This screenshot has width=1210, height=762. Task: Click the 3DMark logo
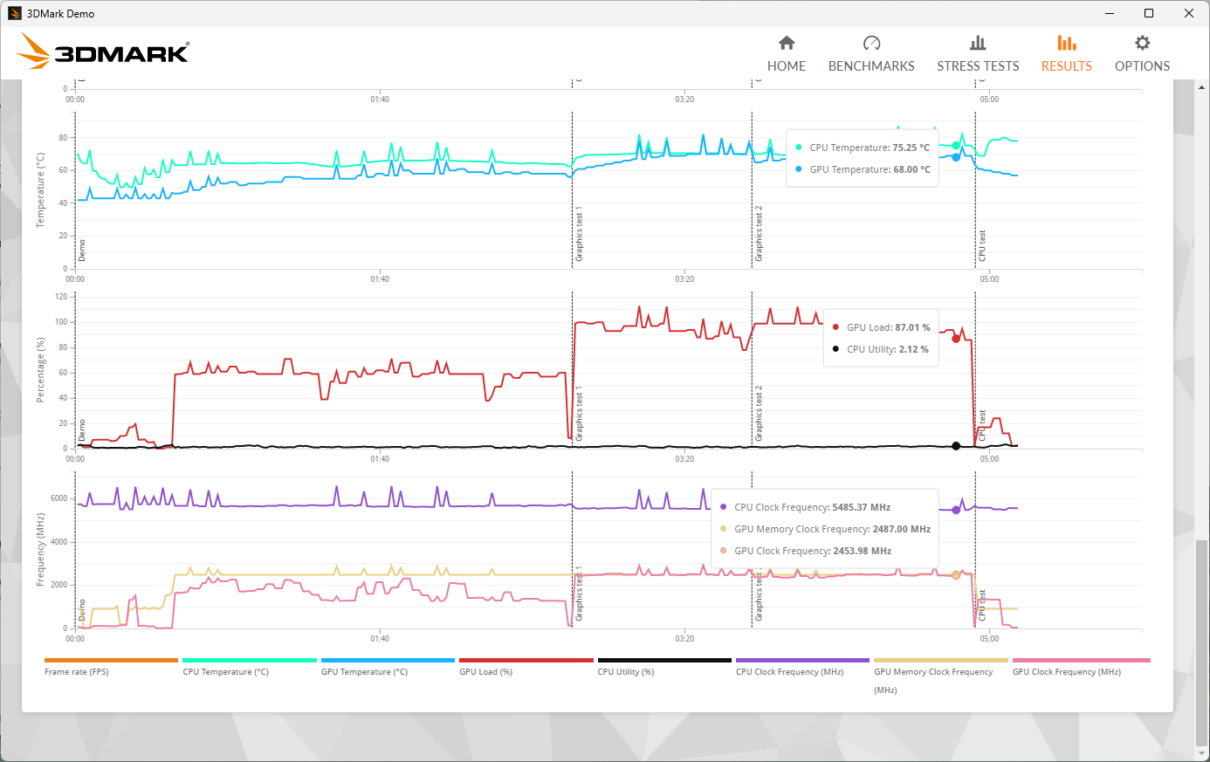coord(104,52)
